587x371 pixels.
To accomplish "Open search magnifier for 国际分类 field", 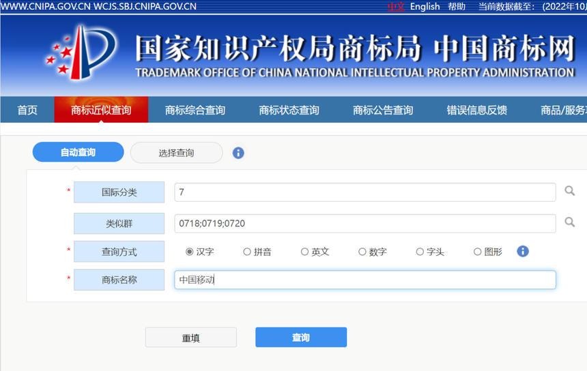I will pos(569,191).
